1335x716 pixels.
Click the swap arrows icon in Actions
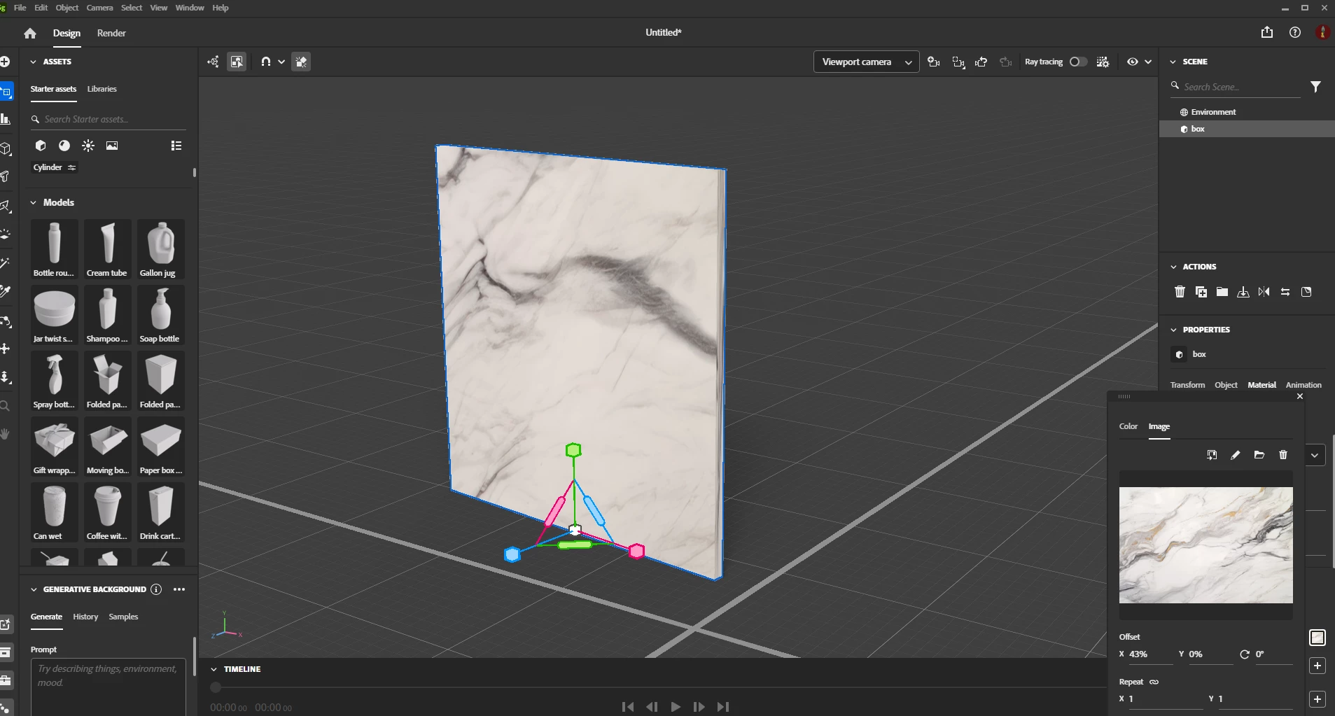coord(1285,292)
